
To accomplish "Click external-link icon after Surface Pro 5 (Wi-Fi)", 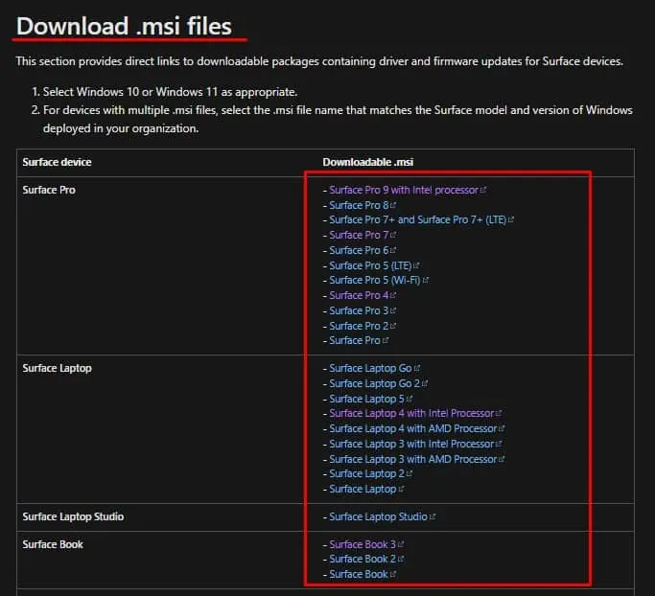I will click(x=426, y=281).
